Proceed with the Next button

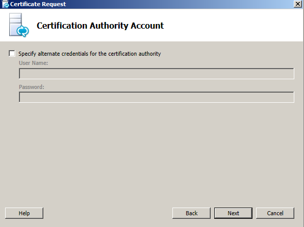pyautogui.click(x=233, y=213)
